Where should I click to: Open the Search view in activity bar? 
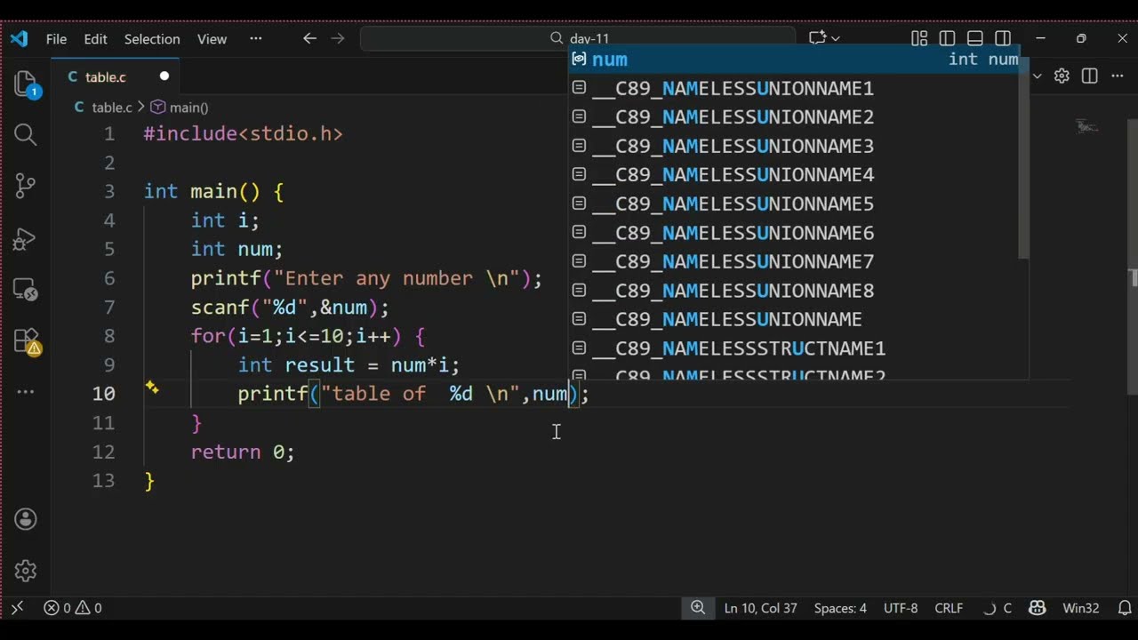(26, 135)
